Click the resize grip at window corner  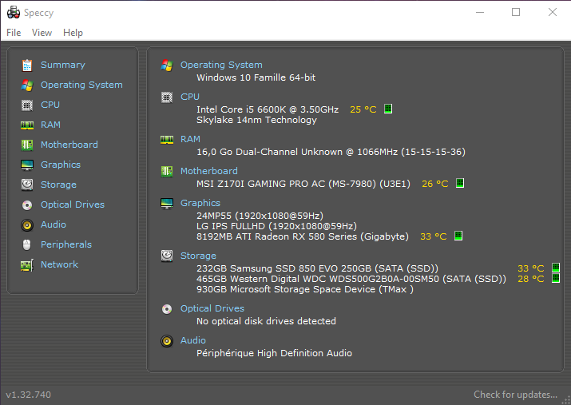[x=566, y=400]
